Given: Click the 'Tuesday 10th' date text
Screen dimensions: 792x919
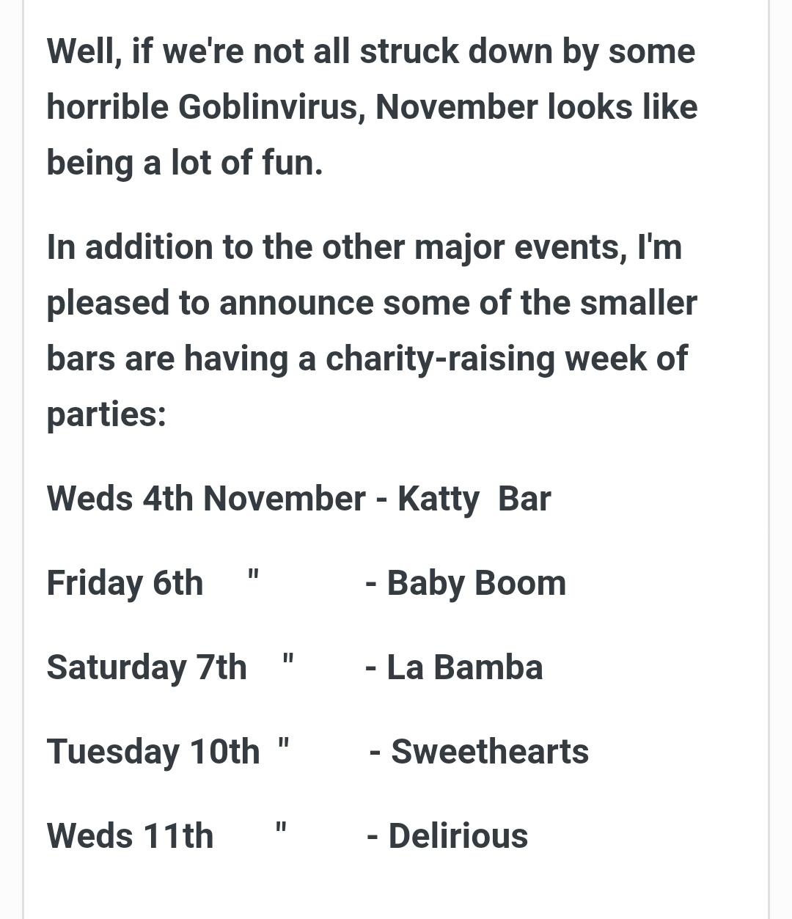Looking at the screenshot, I should 153,753.
